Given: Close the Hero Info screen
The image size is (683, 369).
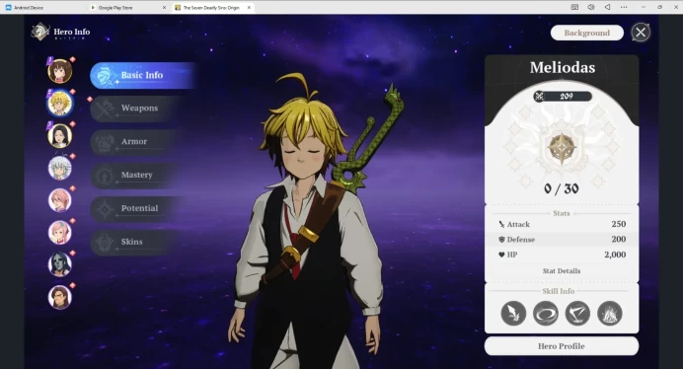Looking at the screenshot, I should point(641,33).
